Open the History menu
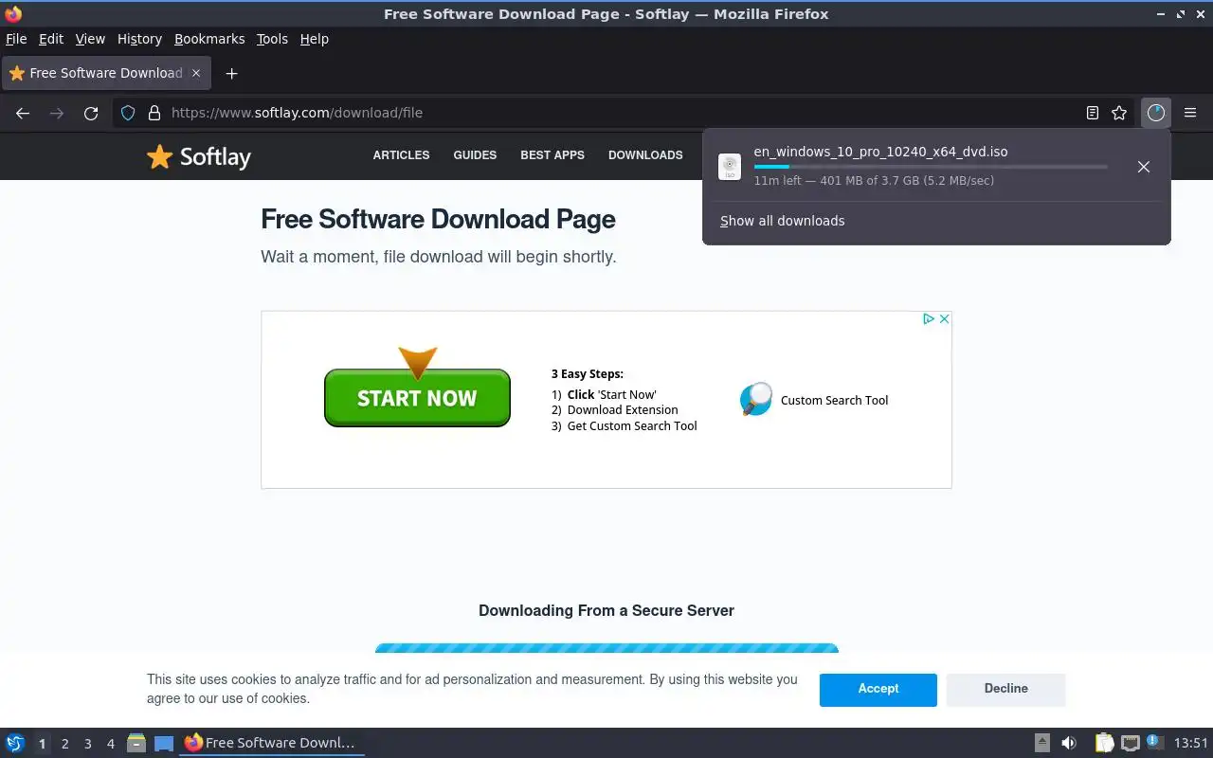 (x=139, y=39)
